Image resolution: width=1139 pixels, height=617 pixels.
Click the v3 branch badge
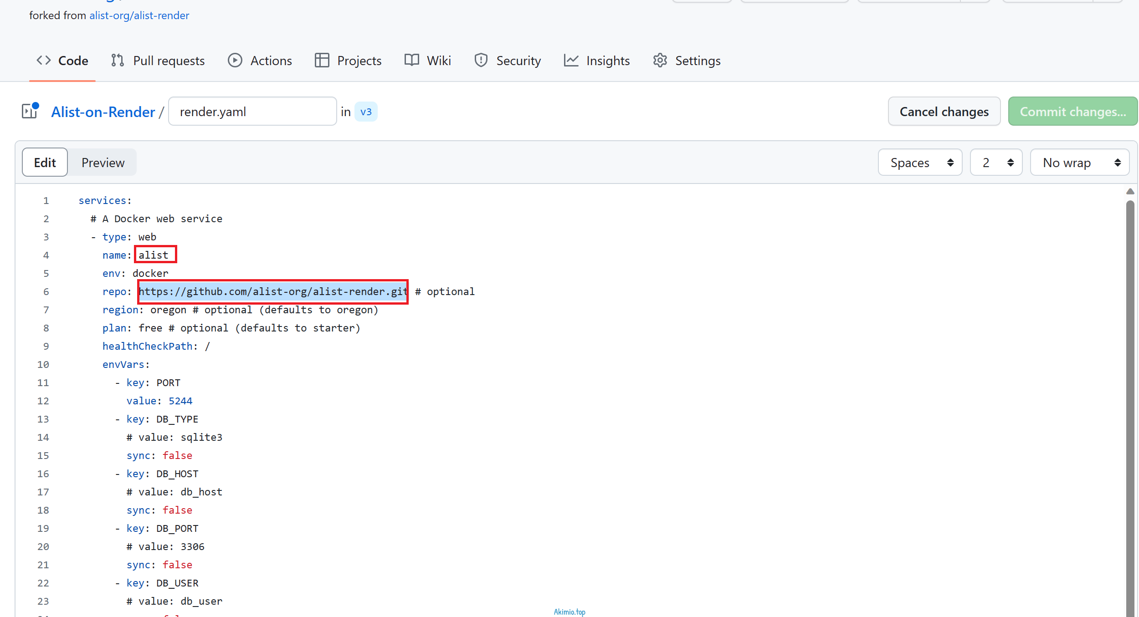point(365,112)
